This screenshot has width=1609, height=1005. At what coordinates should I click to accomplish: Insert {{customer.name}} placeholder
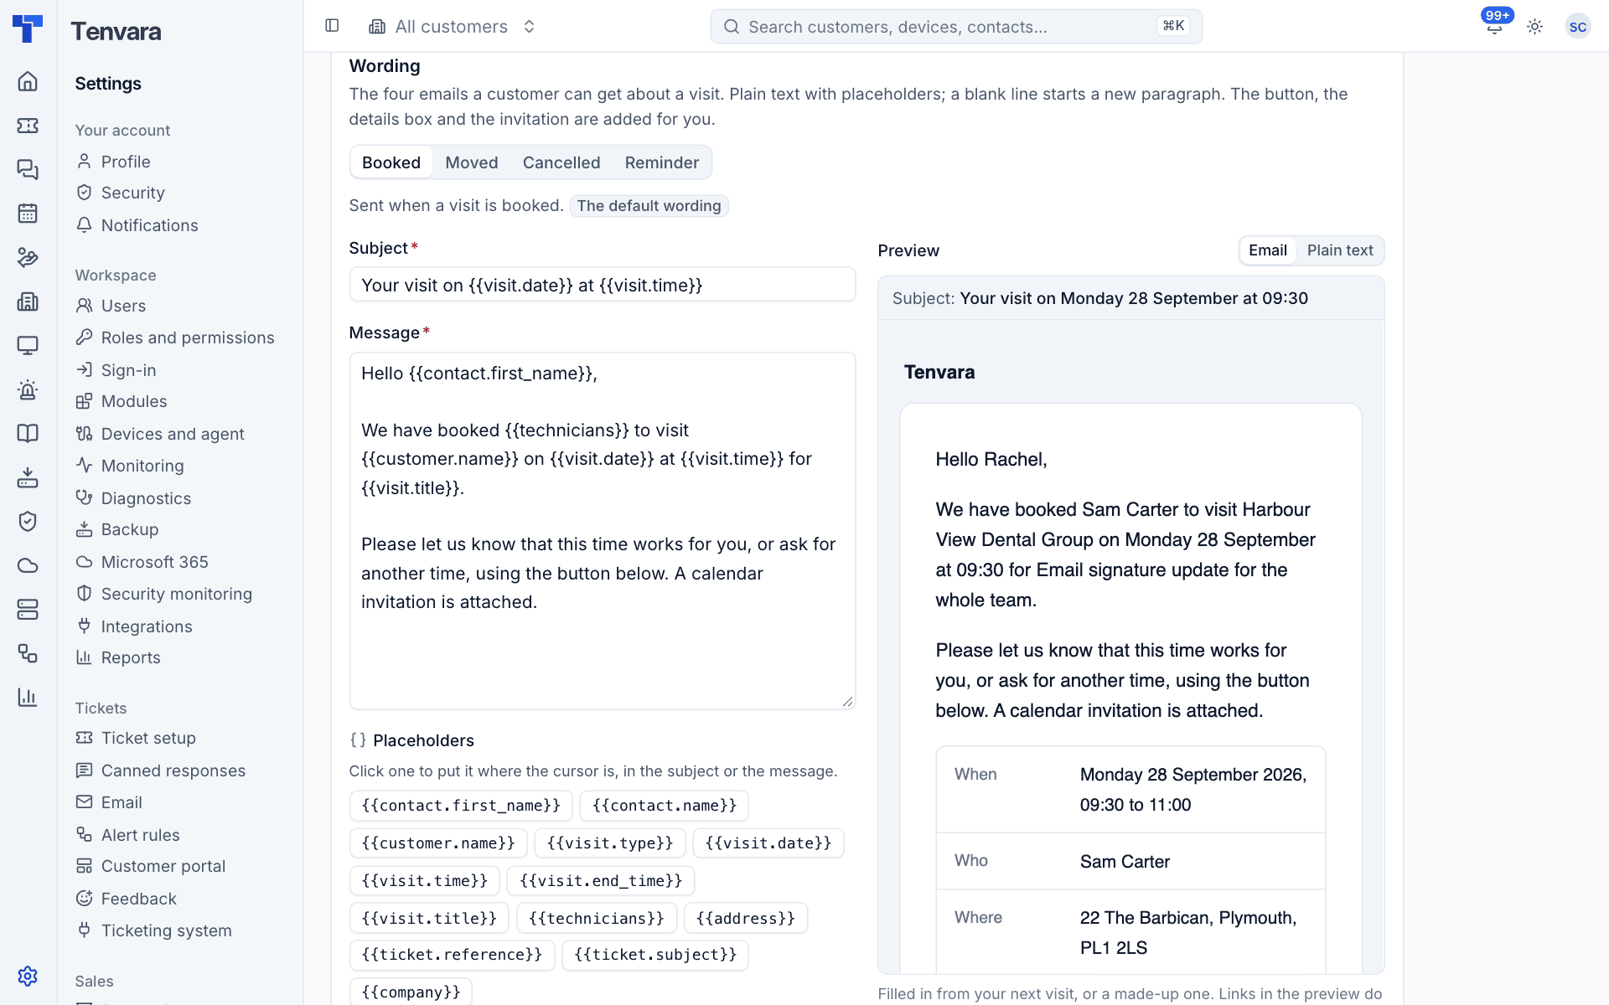(438, 843)
